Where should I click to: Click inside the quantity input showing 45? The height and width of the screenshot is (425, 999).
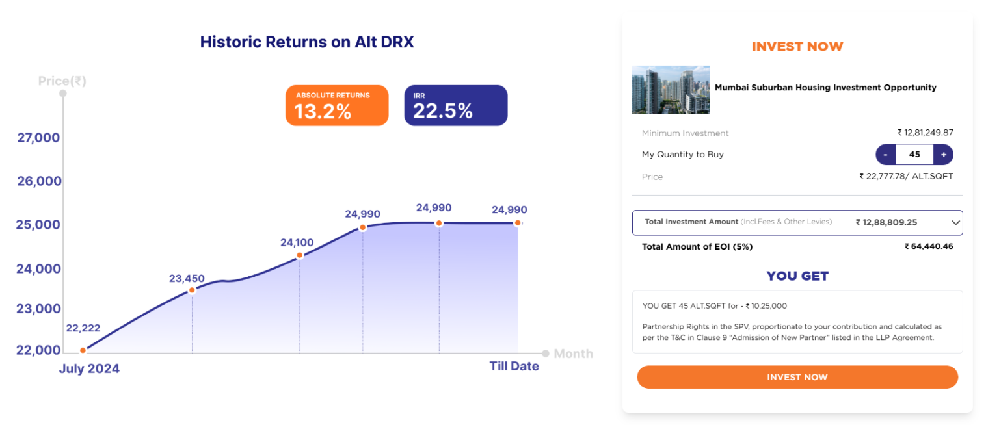(x=914, y=154)
